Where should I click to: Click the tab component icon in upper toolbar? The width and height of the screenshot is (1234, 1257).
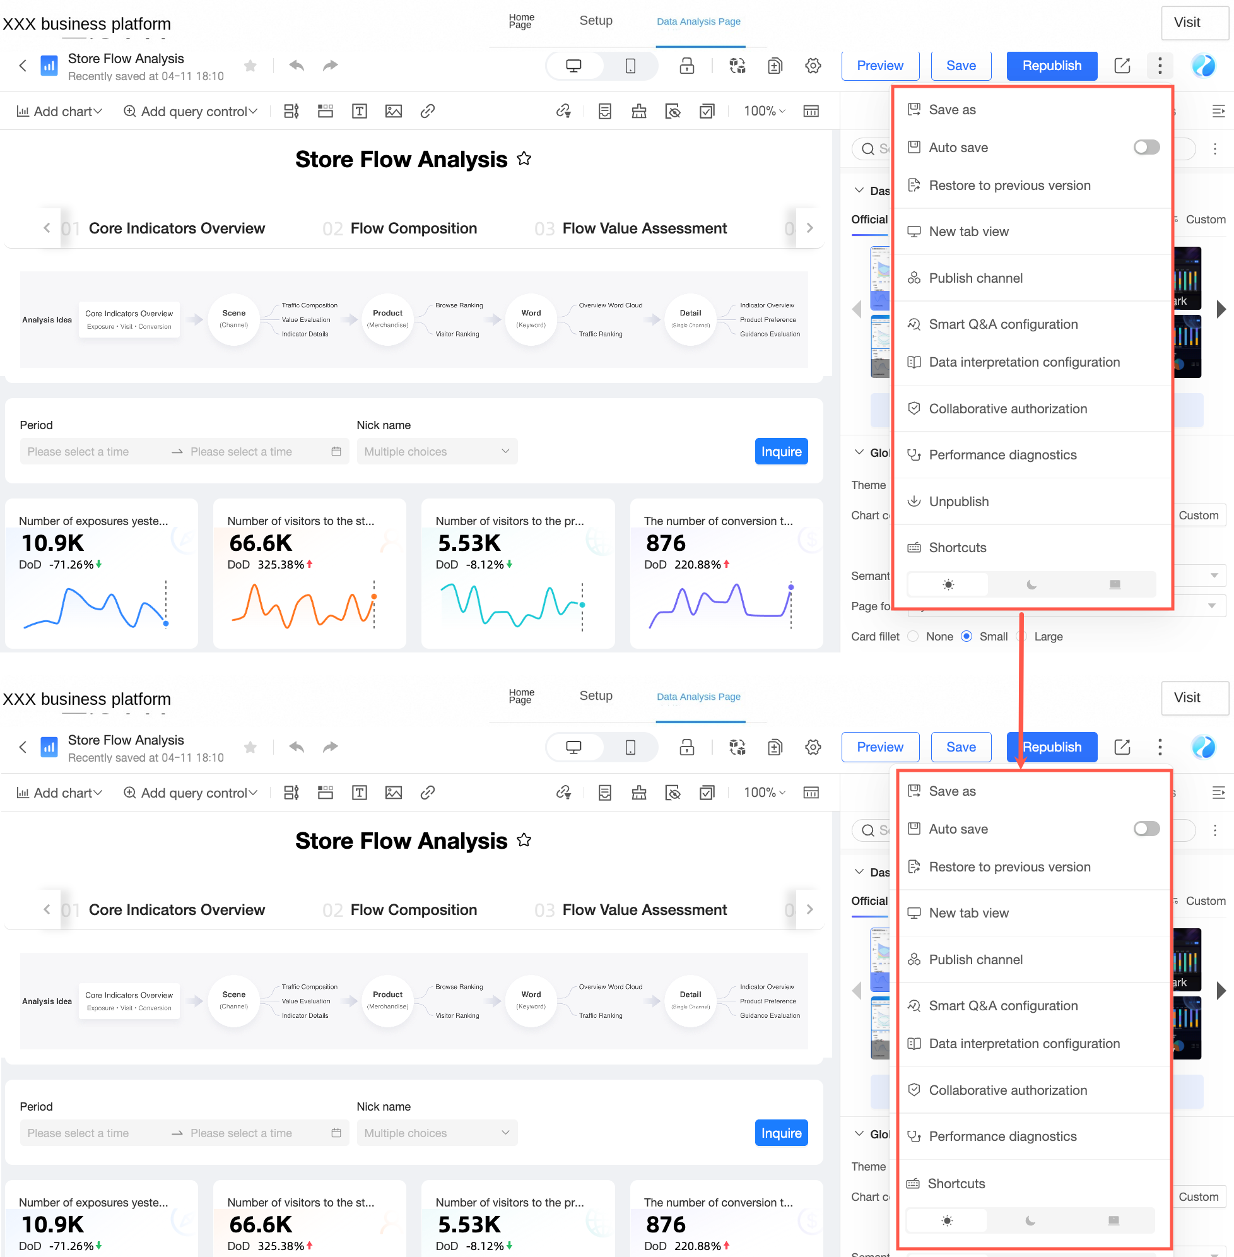326,111
